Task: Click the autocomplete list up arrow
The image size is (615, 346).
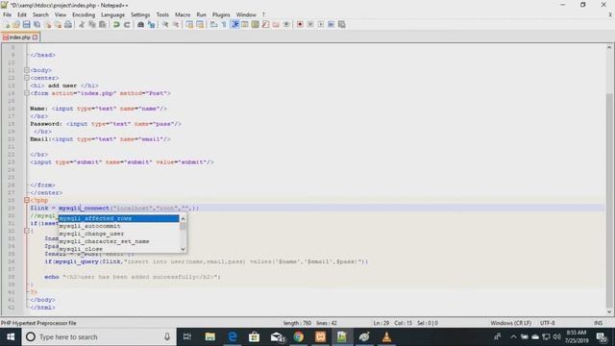Action: (x=183, y=218)
